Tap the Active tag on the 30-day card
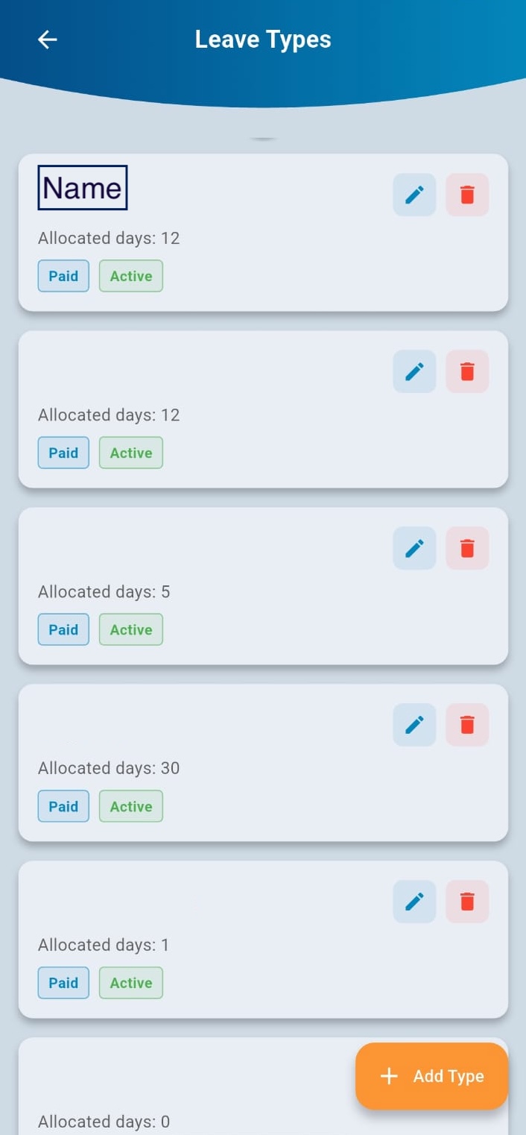 pyautogui.click(x=131, y=806)
